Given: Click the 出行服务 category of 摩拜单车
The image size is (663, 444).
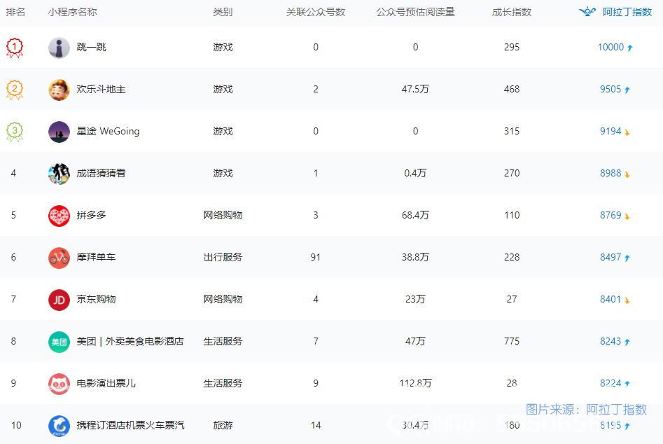Looking at the screenshot, I should tap(223, 257).
